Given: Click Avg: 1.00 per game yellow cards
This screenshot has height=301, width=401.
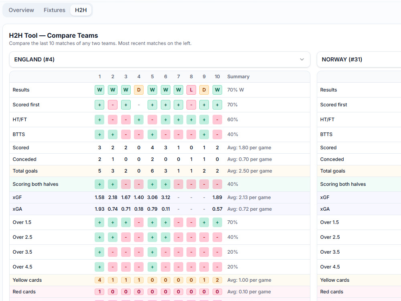Looking at the screenshot, I should click(x=249, y=280).
